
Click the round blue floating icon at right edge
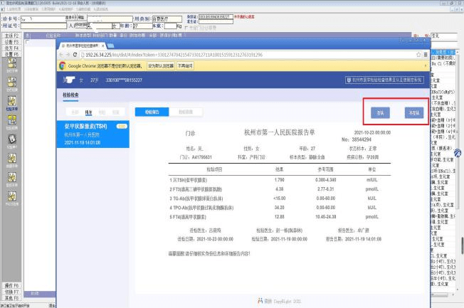458,153
